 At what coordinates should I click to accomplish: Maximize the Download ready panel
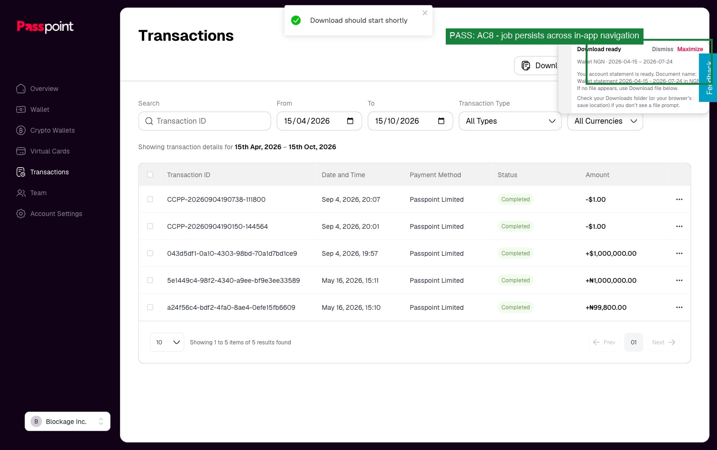click(690, 49)
